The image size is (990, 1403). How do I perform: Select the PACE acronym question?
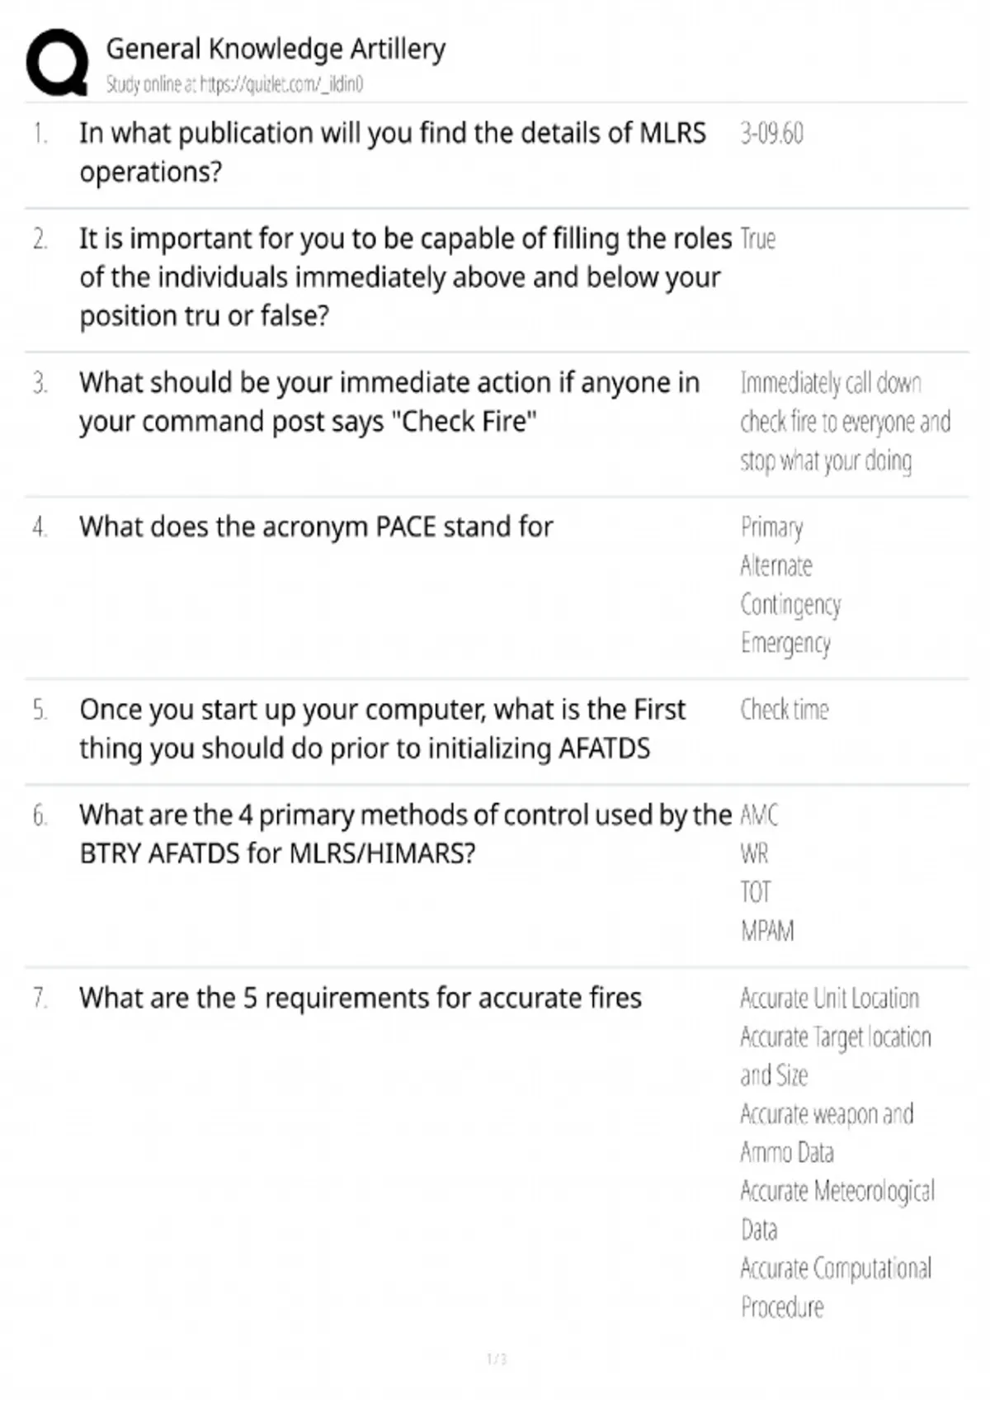[x=316, y=527]
